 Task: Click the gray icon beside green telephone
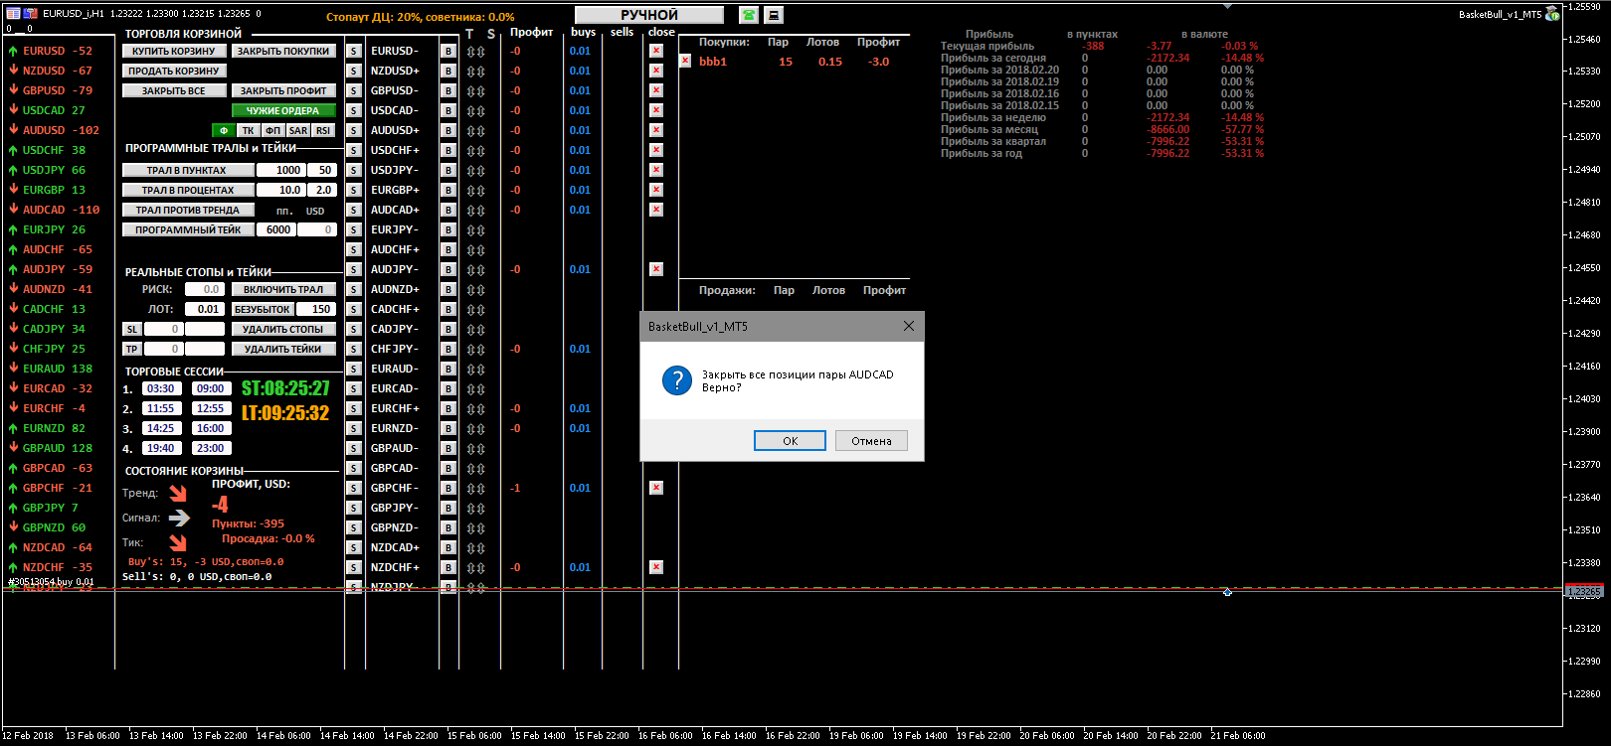click(x=774, y=15)
